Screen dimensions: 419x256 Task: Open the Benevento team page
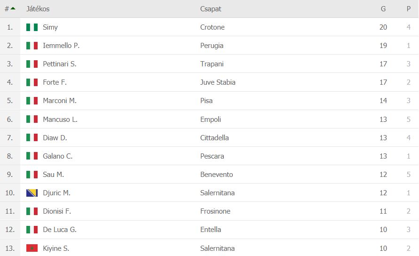216,175
